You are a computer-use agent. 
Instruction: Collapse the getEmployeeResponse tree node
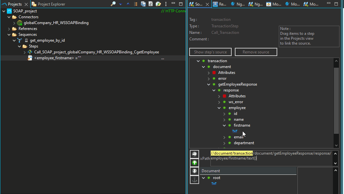(x=209, y=84)
